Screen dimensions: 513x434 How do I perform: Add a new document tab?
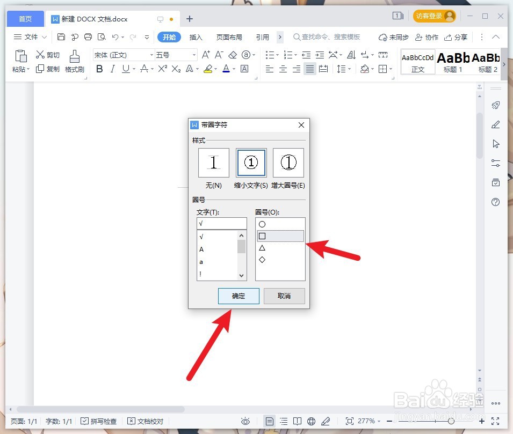tap(190, 19)
